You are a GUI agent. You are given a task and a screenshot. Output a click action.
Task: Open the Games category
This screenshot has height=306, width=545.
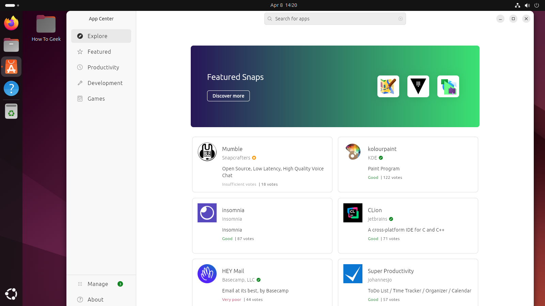coord(101,99)
